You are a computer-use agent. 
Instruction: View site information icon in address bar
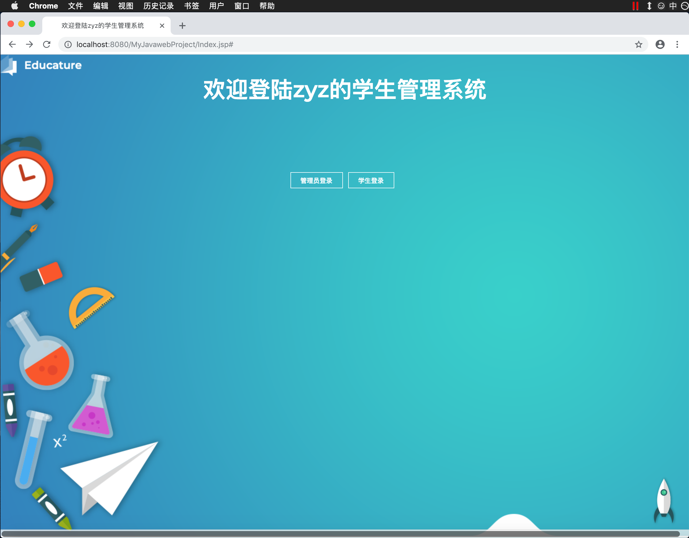[68, 44]
